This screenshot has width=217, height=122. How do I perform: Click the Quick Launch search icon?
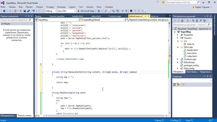198,2
